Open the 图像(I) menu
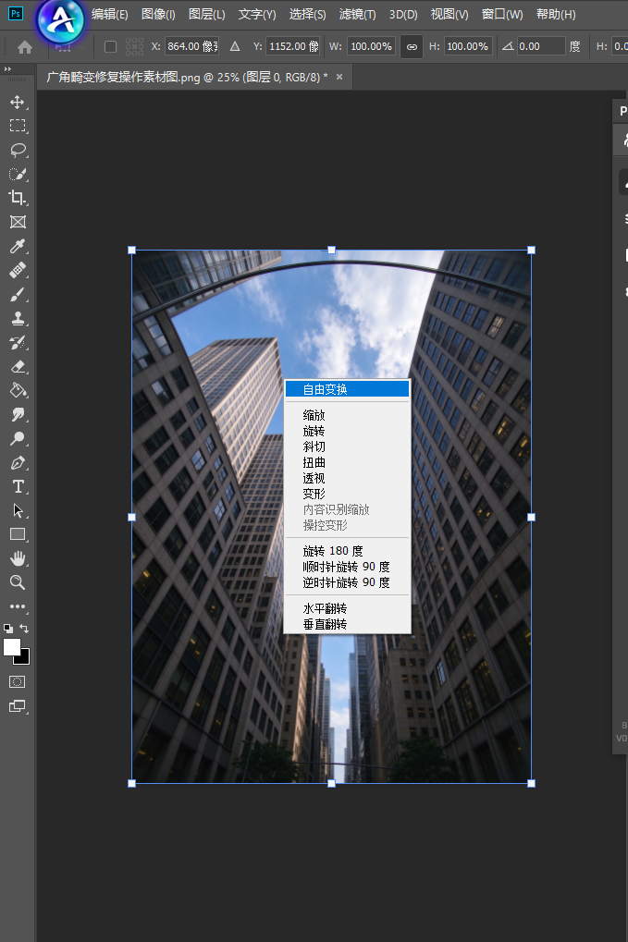This screenshot has height=942, width=628. click(x=158, y=15)
